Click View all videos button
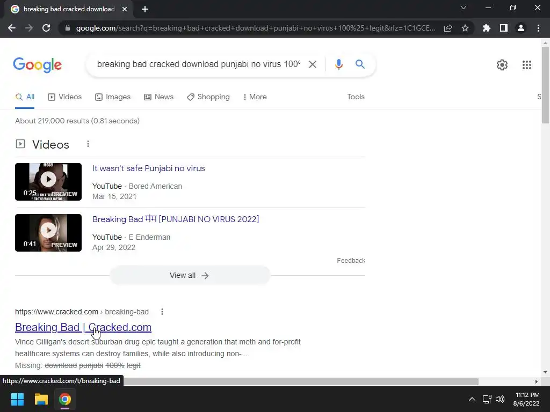 point(190,276)
